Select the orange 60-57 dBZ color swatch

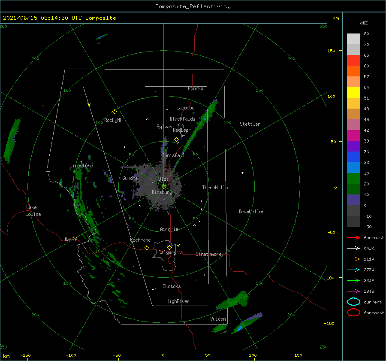point(353,71)
